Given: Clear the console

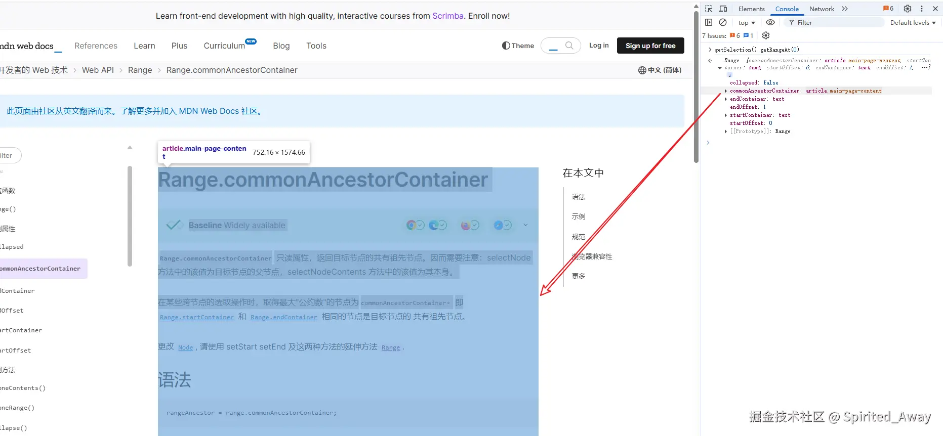Looking at the screenshot, I should [723, 22].
